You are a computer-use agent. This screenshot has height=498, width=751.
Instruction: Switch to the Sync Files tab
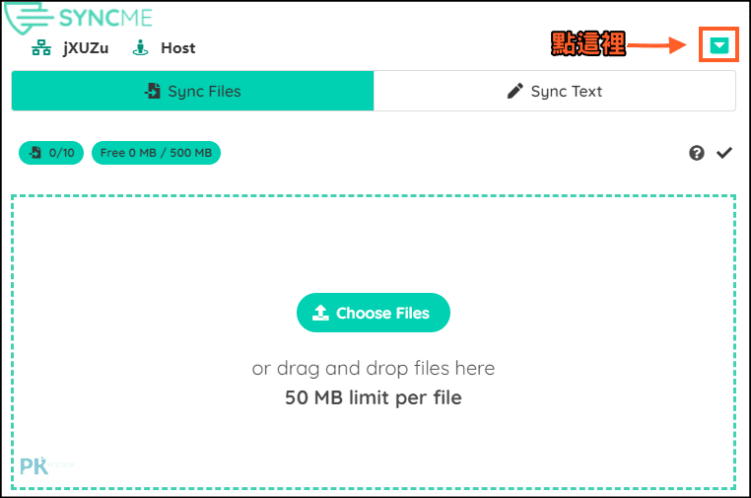tap(192, 91)
